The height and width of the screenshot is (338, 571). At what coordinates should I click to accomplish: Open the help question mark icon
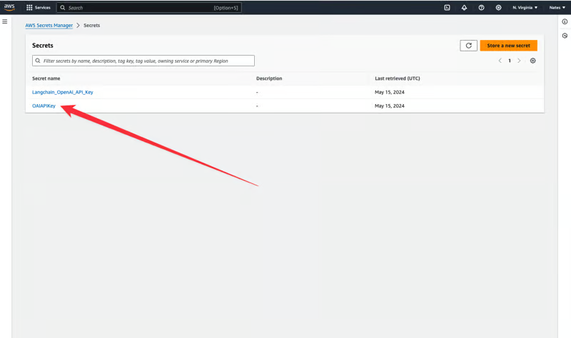[x=481, y=8]
